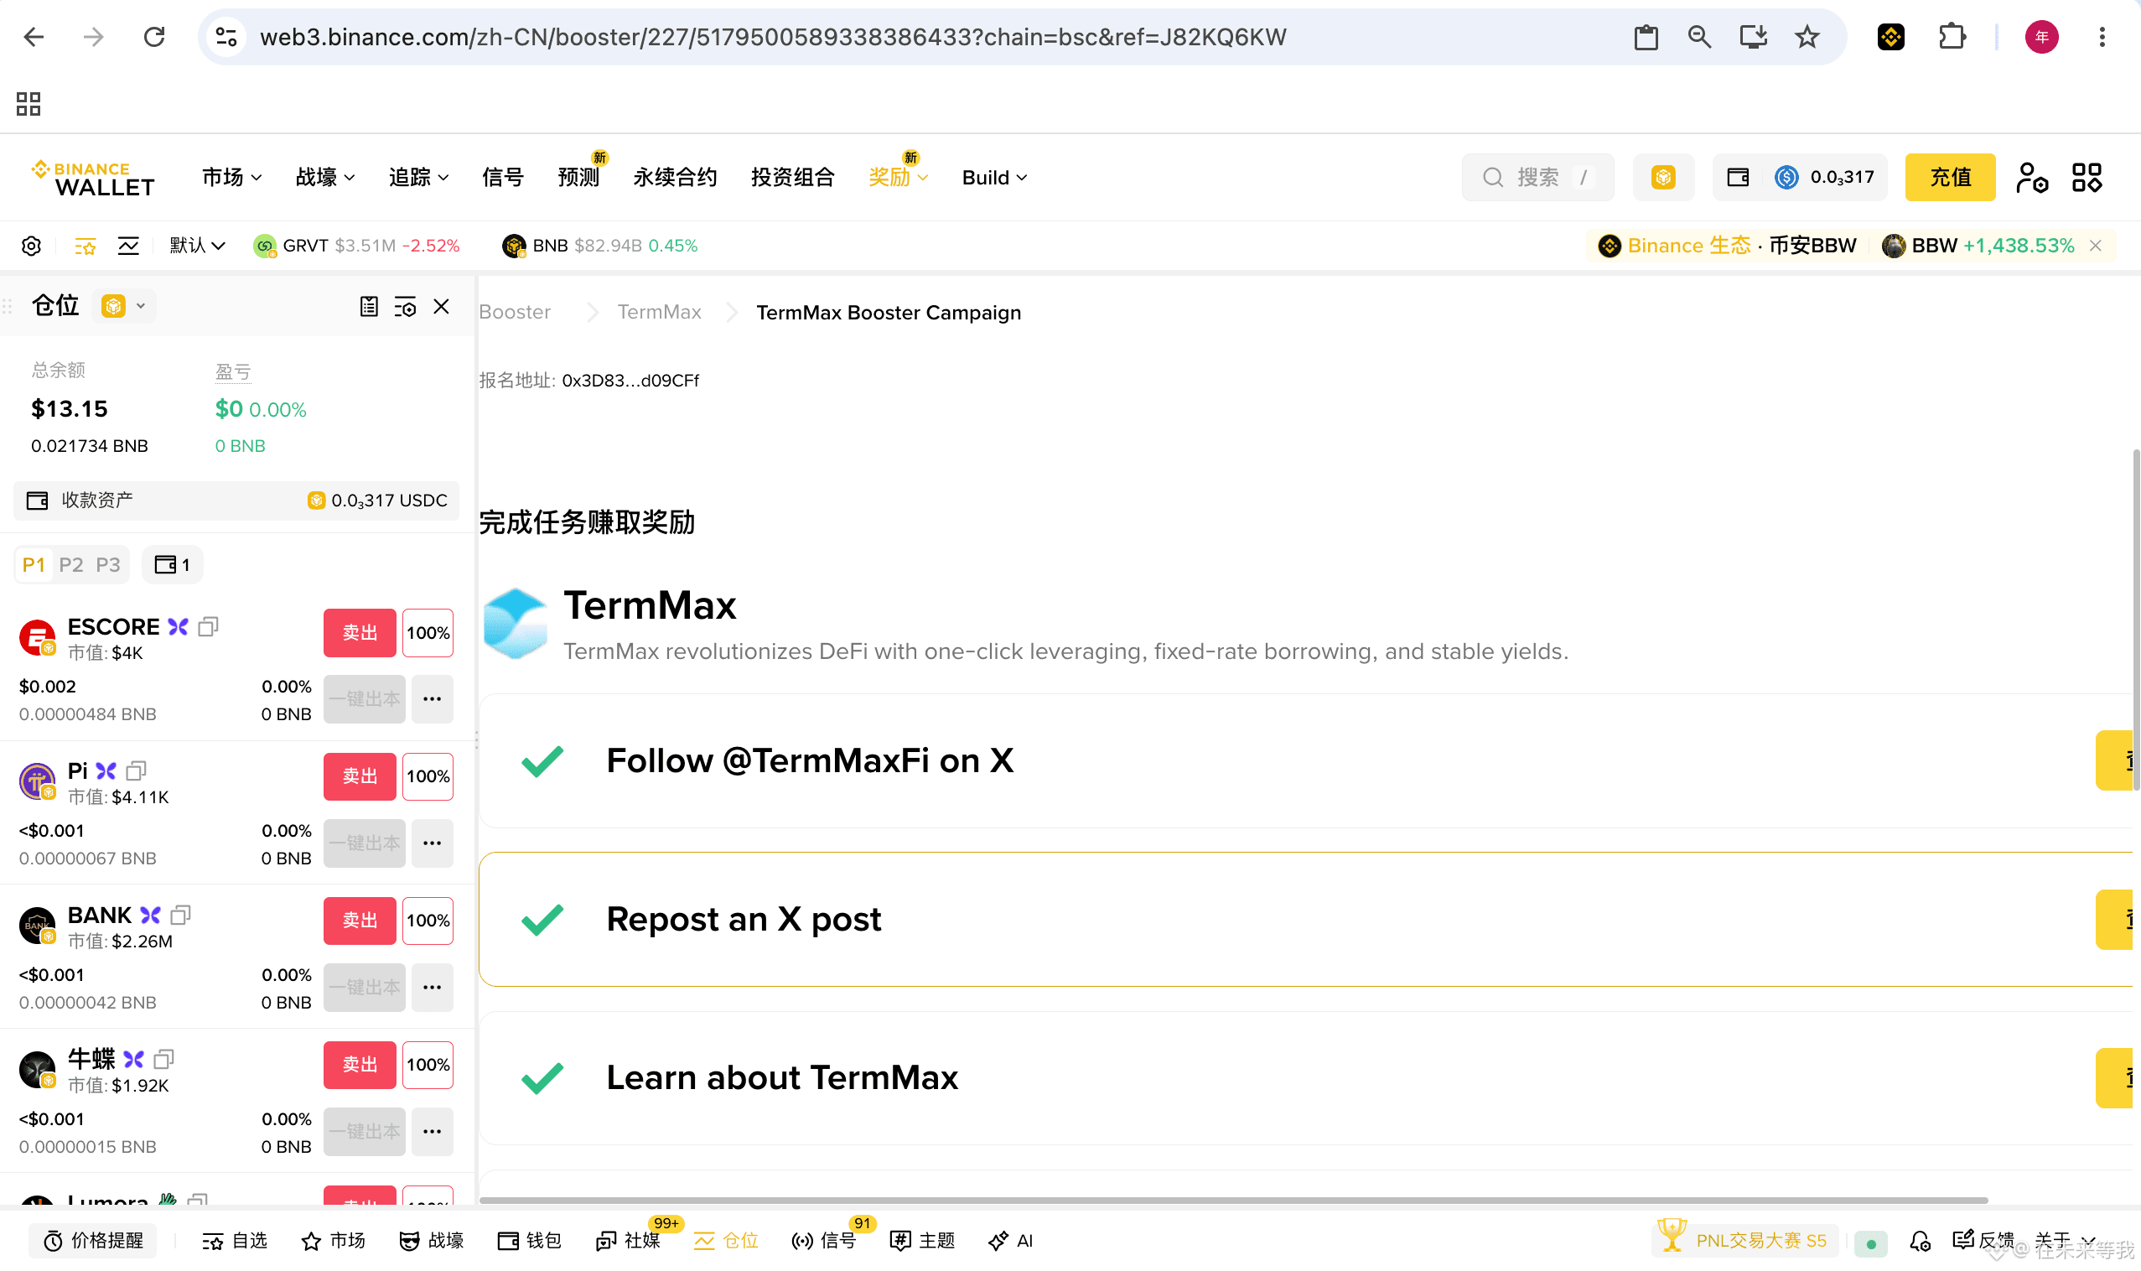Open notifications bell in bottom bar

(1920, 1241)
